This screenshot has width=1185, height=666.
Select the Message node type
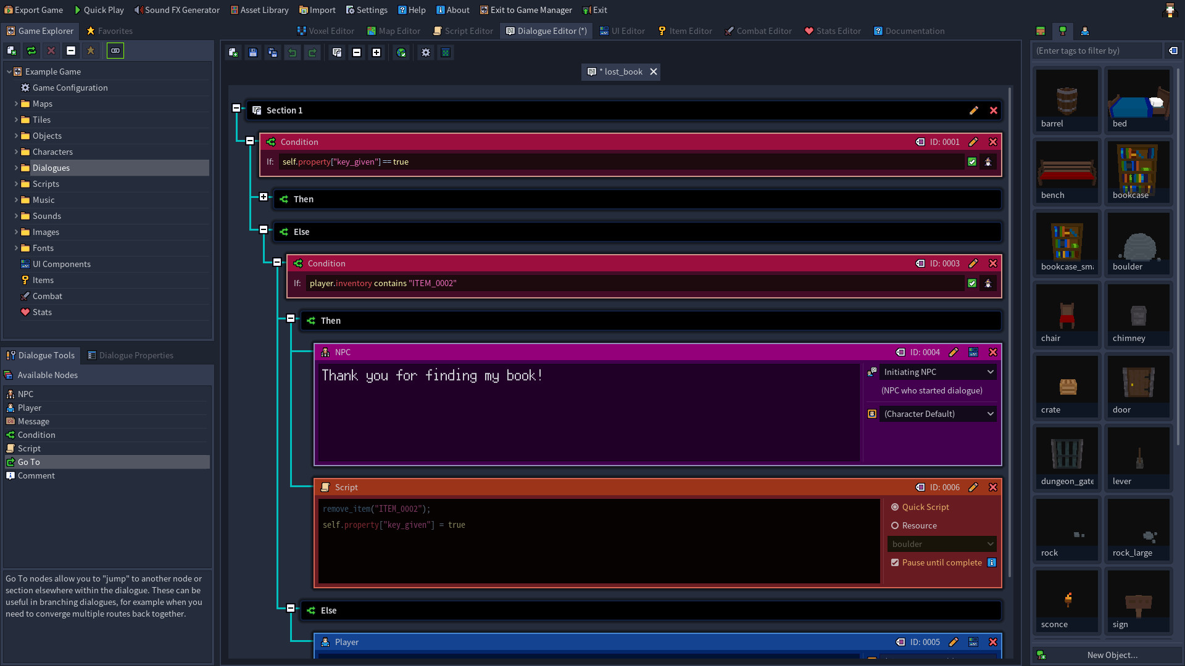click(x=107, y=421)
